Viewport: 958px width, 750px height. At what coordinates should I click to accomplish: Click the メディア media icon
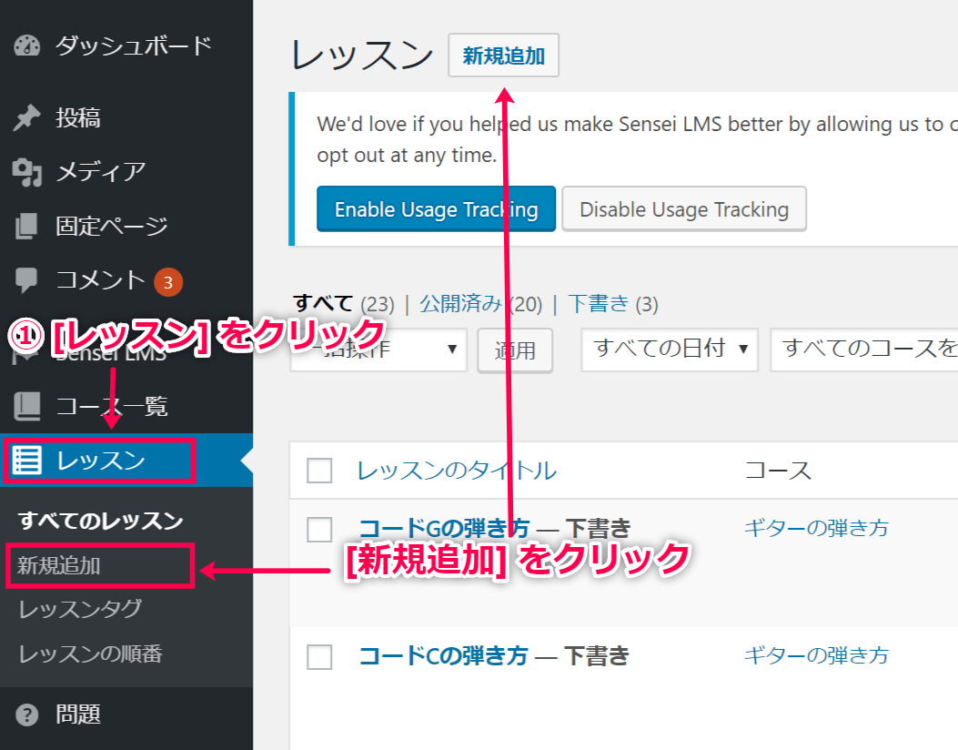click(27, 172)
